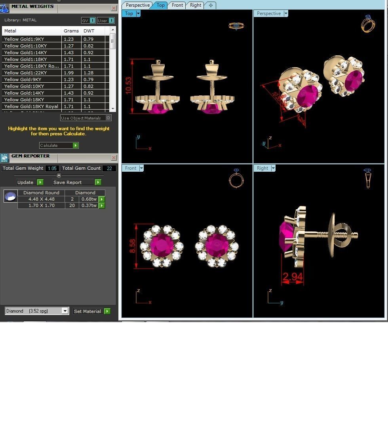Select the Yellow Gold1:14KY row
This screenshot has width=388, height=421.
point(55,53)
